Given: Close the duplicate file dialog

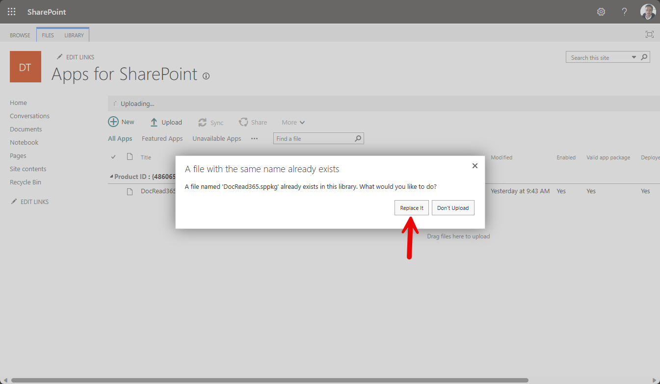Looking at the screenshot, I should tap(475, 166).
